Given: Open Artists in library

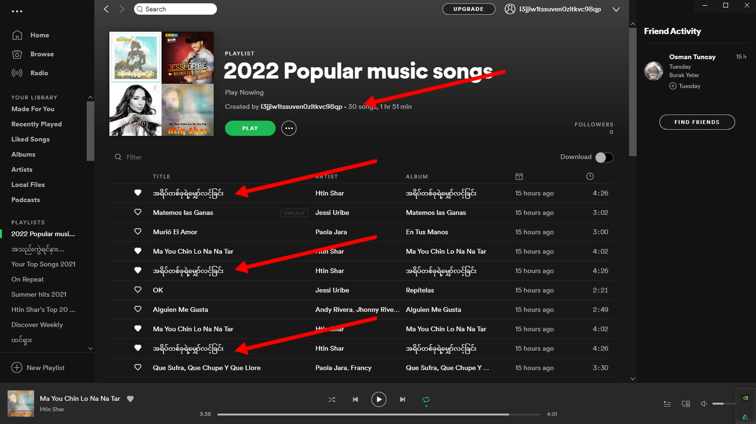Looking at the screenshot, I should click(x=22, y=169).
